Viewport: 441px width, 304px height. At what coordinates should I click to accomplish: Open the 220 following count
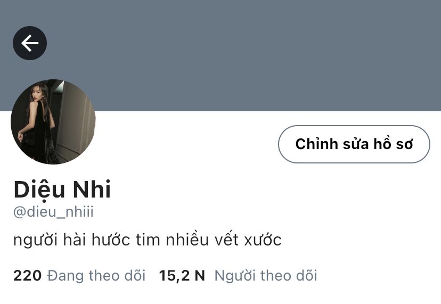pyautogui.click(x=27, y=276)
